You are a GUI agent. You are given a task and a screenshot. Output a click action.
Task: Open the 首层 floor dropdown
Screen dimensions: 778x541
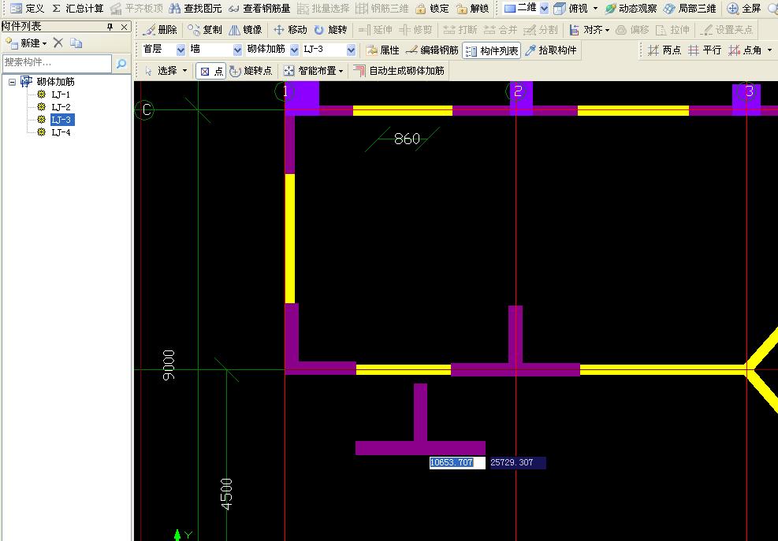(164, 49)
